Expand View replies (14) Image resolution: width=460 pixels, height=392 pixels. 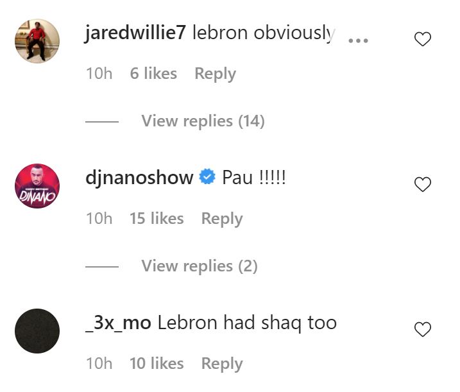pyautogui.click(x=203, y=121)
